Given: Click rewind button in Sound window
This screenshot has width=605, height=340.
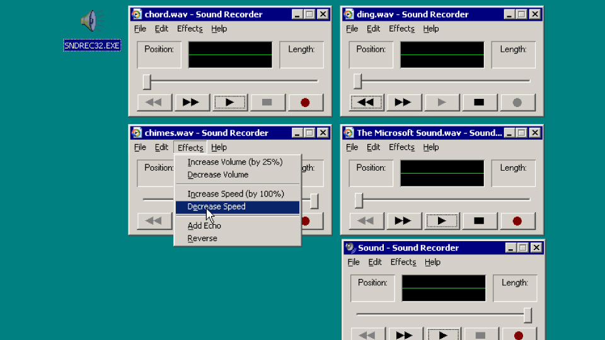Looking at the screenshot, I should (367, 334).
